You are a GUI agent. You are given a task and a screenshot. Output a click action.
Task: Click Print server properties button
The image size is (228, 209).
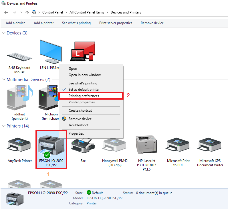click(x=116, y=23)
